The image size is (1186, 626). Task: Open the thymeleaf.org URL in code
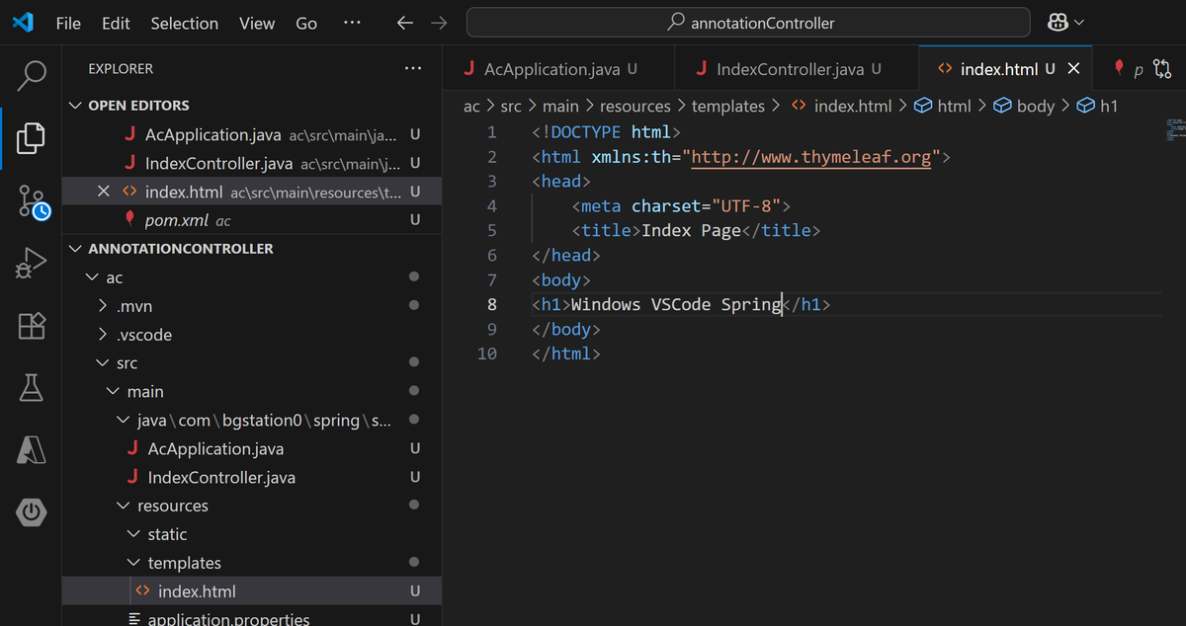tap(811, 157)
